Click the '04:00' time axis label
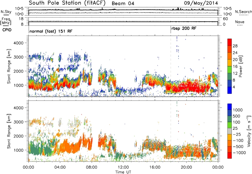 coord(60,167)
